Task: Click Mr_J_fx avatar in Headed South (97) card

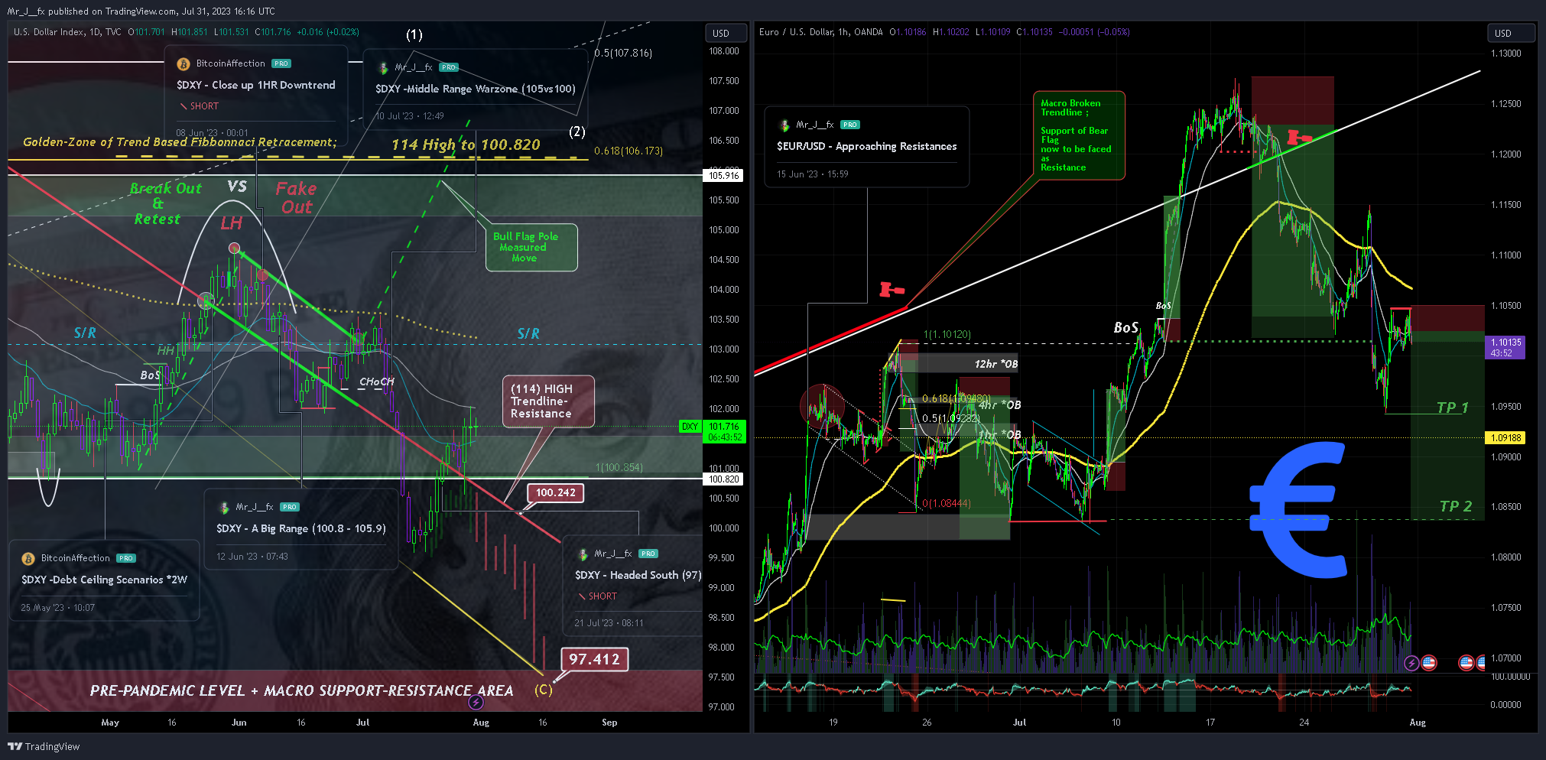Action: pos(583,554)
